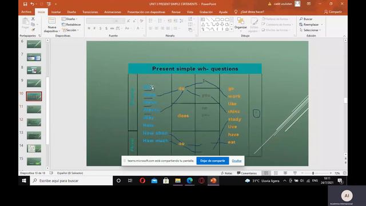Click the numbered list icon

(x=160, y=21)
